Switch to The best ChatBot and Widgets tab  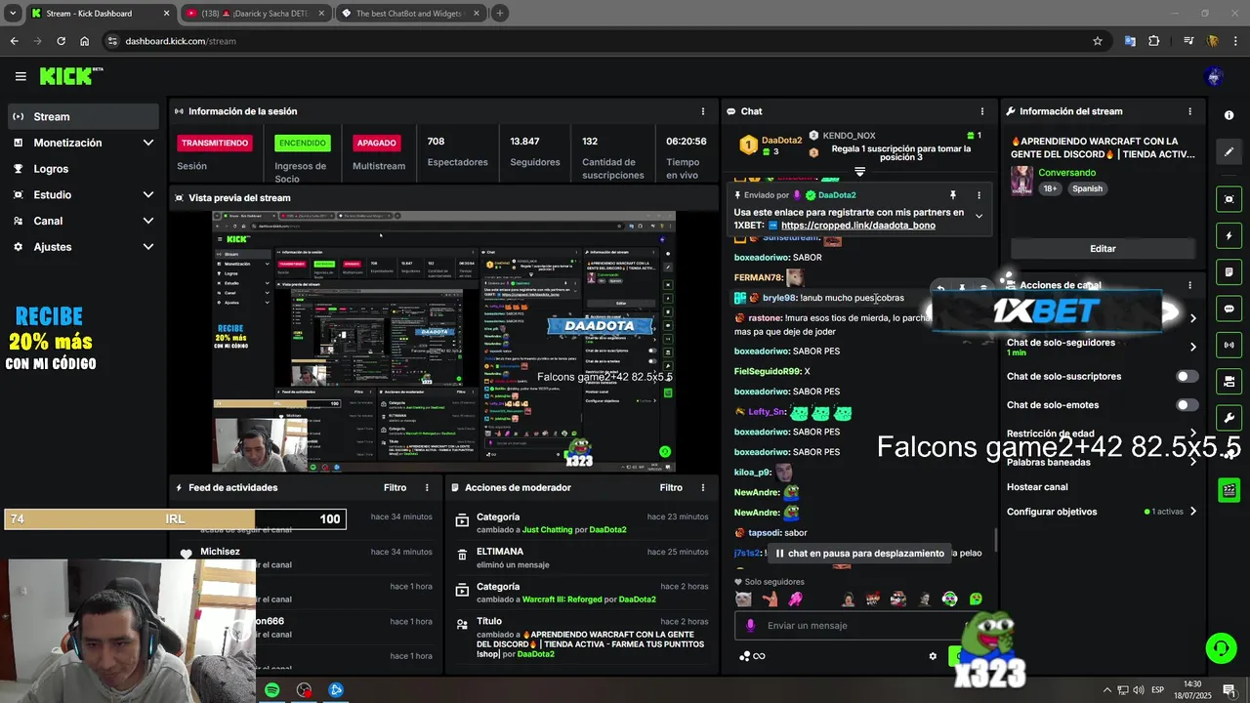coord(409,14)
